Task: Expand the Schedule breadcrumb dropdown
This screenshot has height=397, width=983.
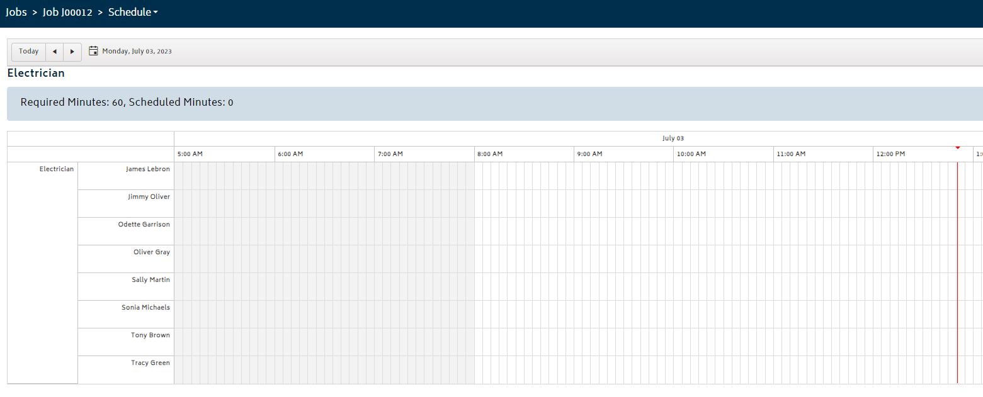Action: pos(133,12)
